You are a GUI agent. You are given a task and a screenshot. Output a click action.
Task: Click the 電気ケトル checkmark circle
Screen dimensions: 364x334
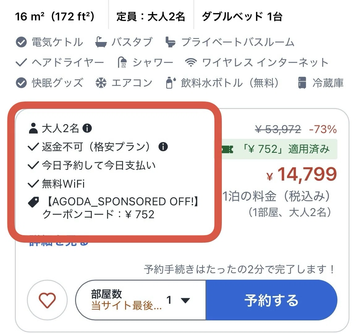(21, 42)
